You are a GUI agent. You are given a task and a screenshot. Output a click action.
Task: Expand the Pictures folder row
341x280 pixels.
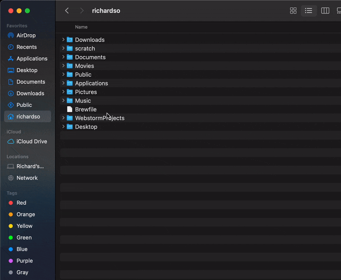coord(63,91)
